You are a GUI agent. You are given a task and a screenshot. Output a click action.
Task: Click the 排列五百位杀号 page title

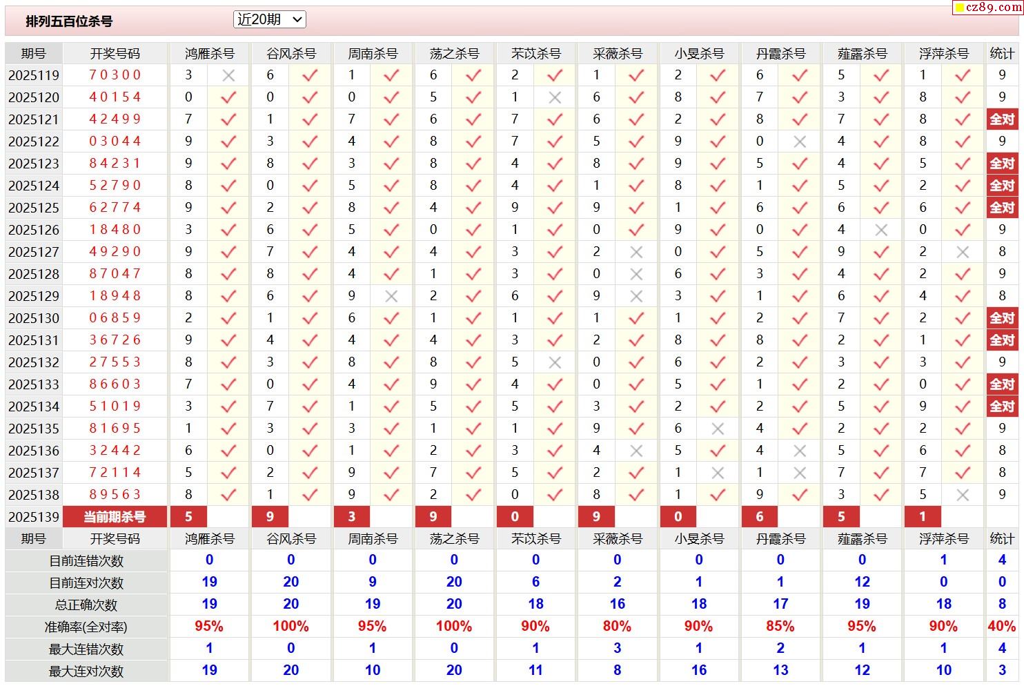[x=69, y=21]
